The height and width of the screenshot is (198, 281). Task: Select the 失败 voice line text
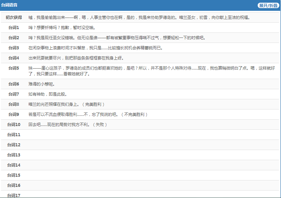pos(68,124)
